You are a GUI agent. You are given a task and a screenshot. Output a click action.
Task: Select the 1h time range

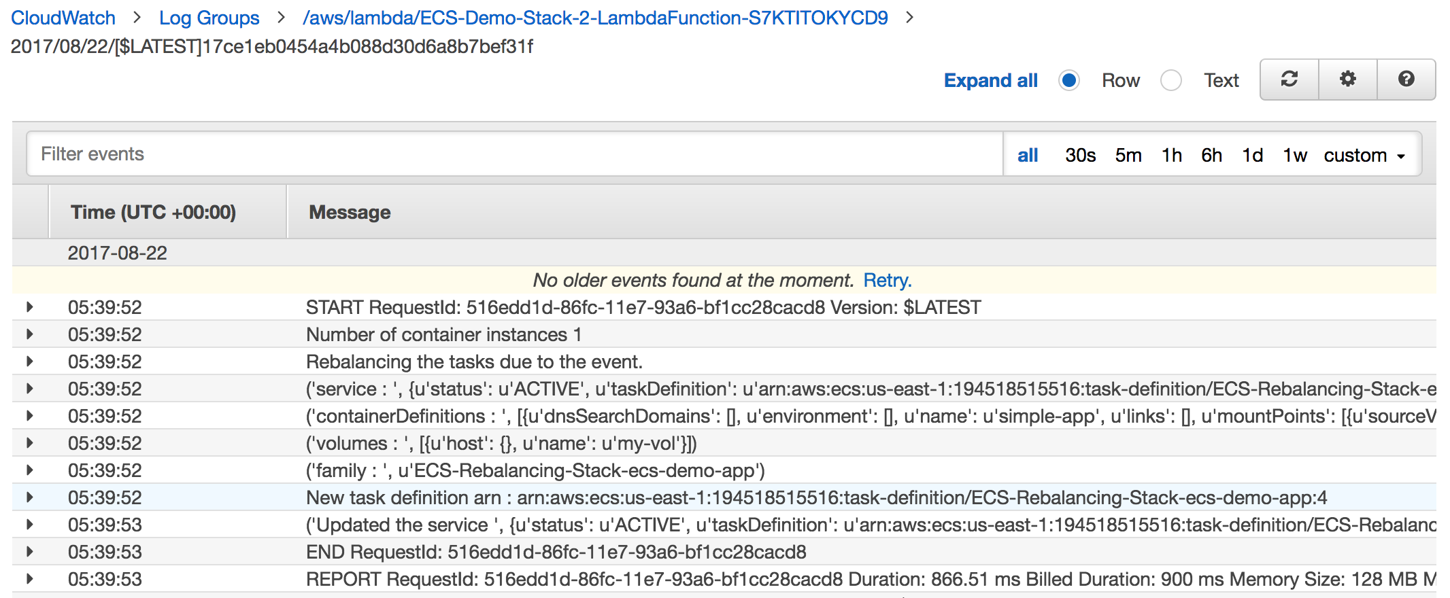(x=1171, y=155)
